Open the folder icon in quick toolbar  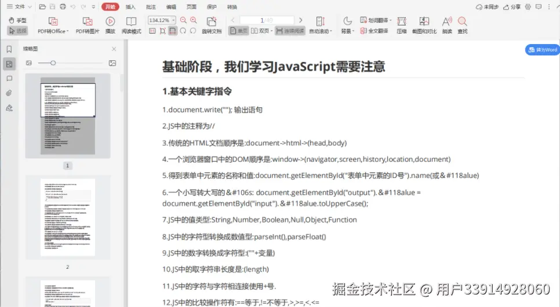click(x=42, y=7)
